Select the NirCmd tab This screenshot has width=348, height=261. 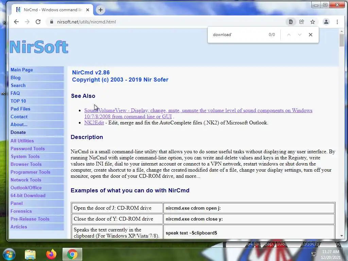coord(52,10)
